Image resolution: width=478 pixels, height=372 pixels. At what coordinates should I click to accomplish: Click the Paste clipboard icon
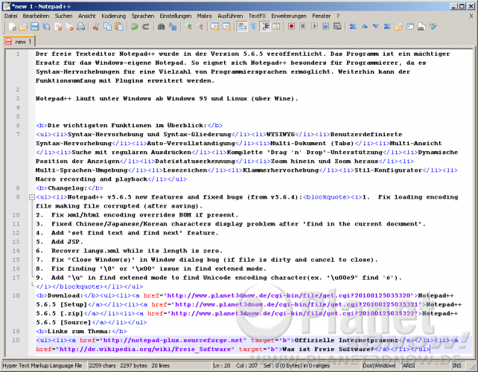point(119,27)
